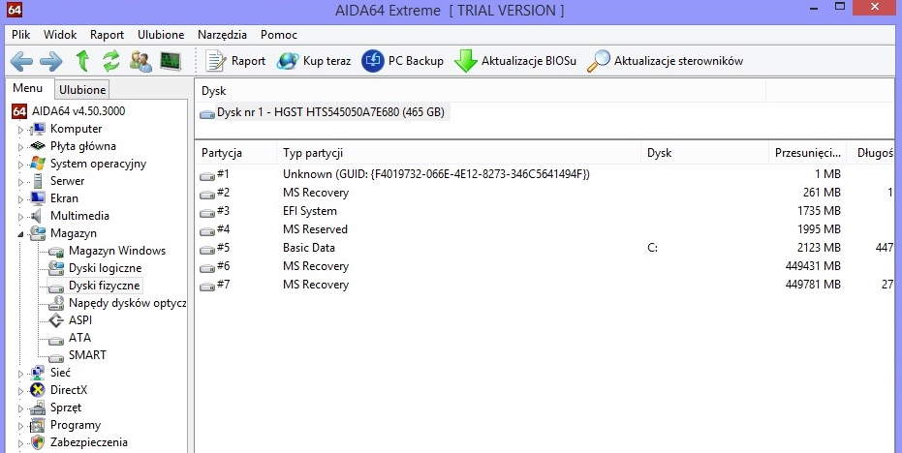Click the Aktualizacje sterowników magnifier icon
Screen dimensions: 902x453
[x=599, y=61]
